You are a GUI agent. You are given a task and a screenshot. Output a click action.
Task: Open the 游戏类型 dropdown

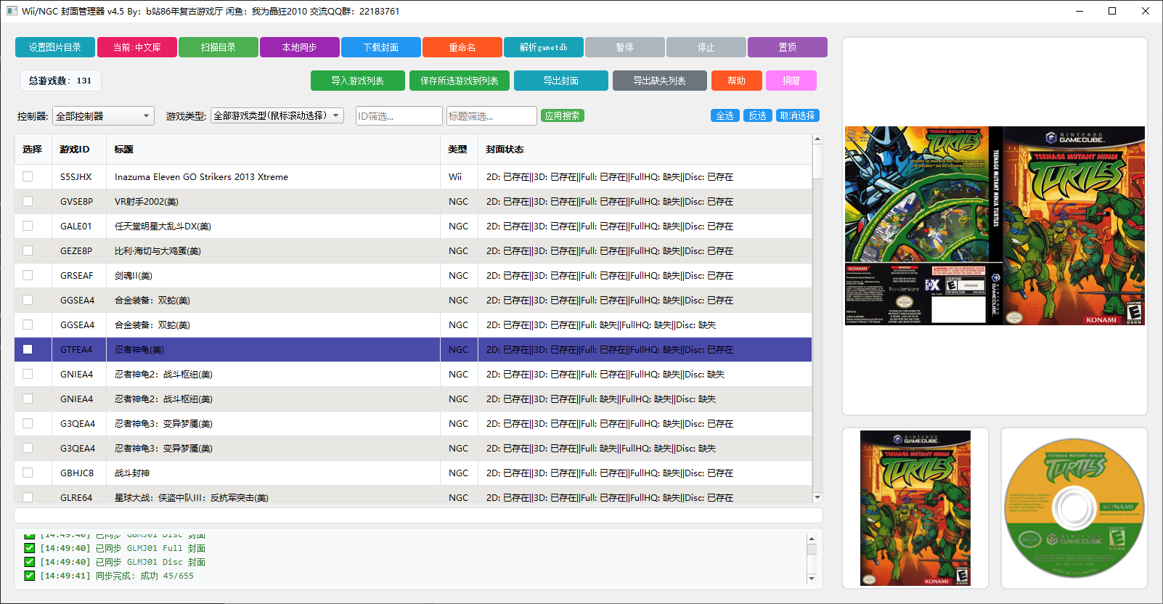point(277,115)
